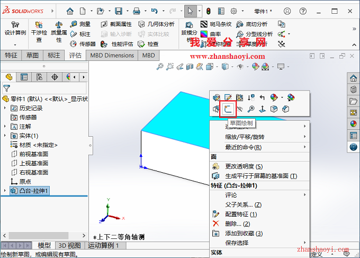Select 前视基准面 in the feature tree
The width and height of the screenshot is (360, 258).
tap(30, 154)
